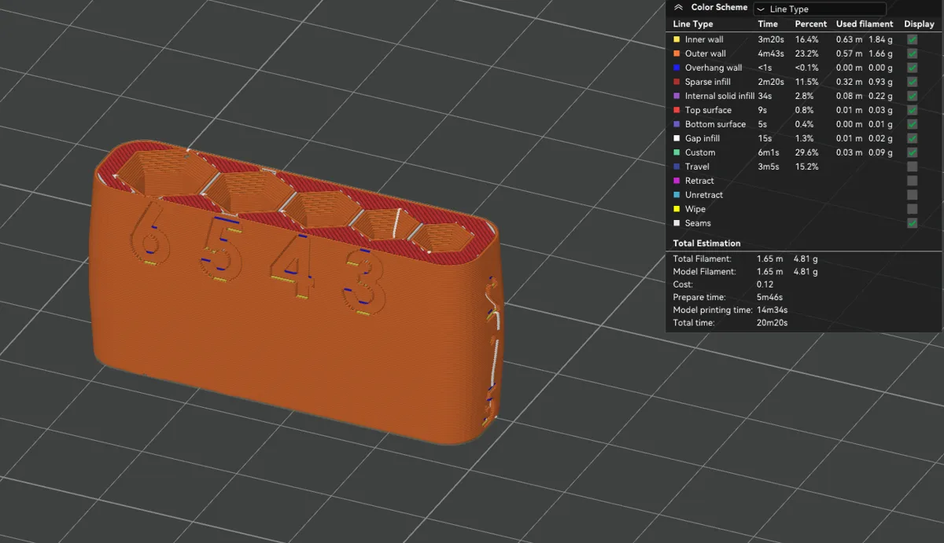The height and width of the screenshot is (543, 944).
Task: Click the magenta Retract color swatch
Action: tap(677, 181)
